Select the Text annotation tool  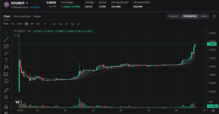pos(6,60)
